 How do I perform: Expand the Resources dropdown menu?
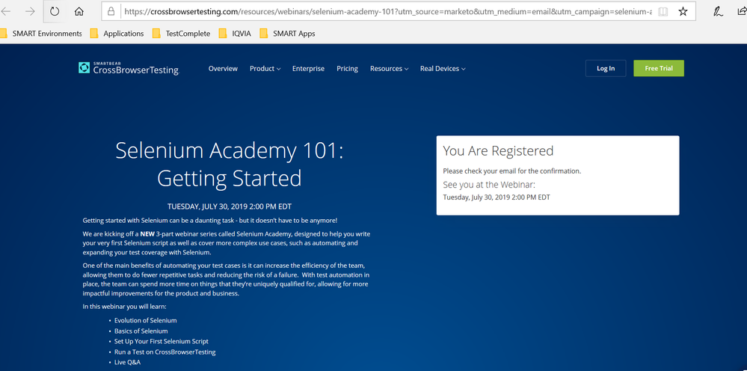pos(389,69)
